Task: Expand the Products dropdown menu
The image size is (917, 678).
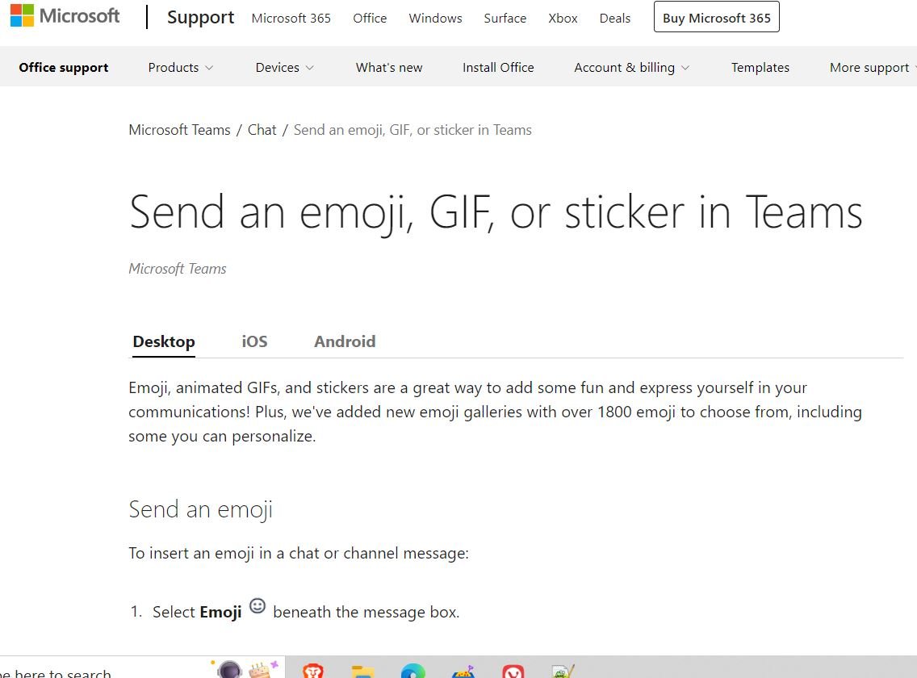Action: [x=181, y=67]
